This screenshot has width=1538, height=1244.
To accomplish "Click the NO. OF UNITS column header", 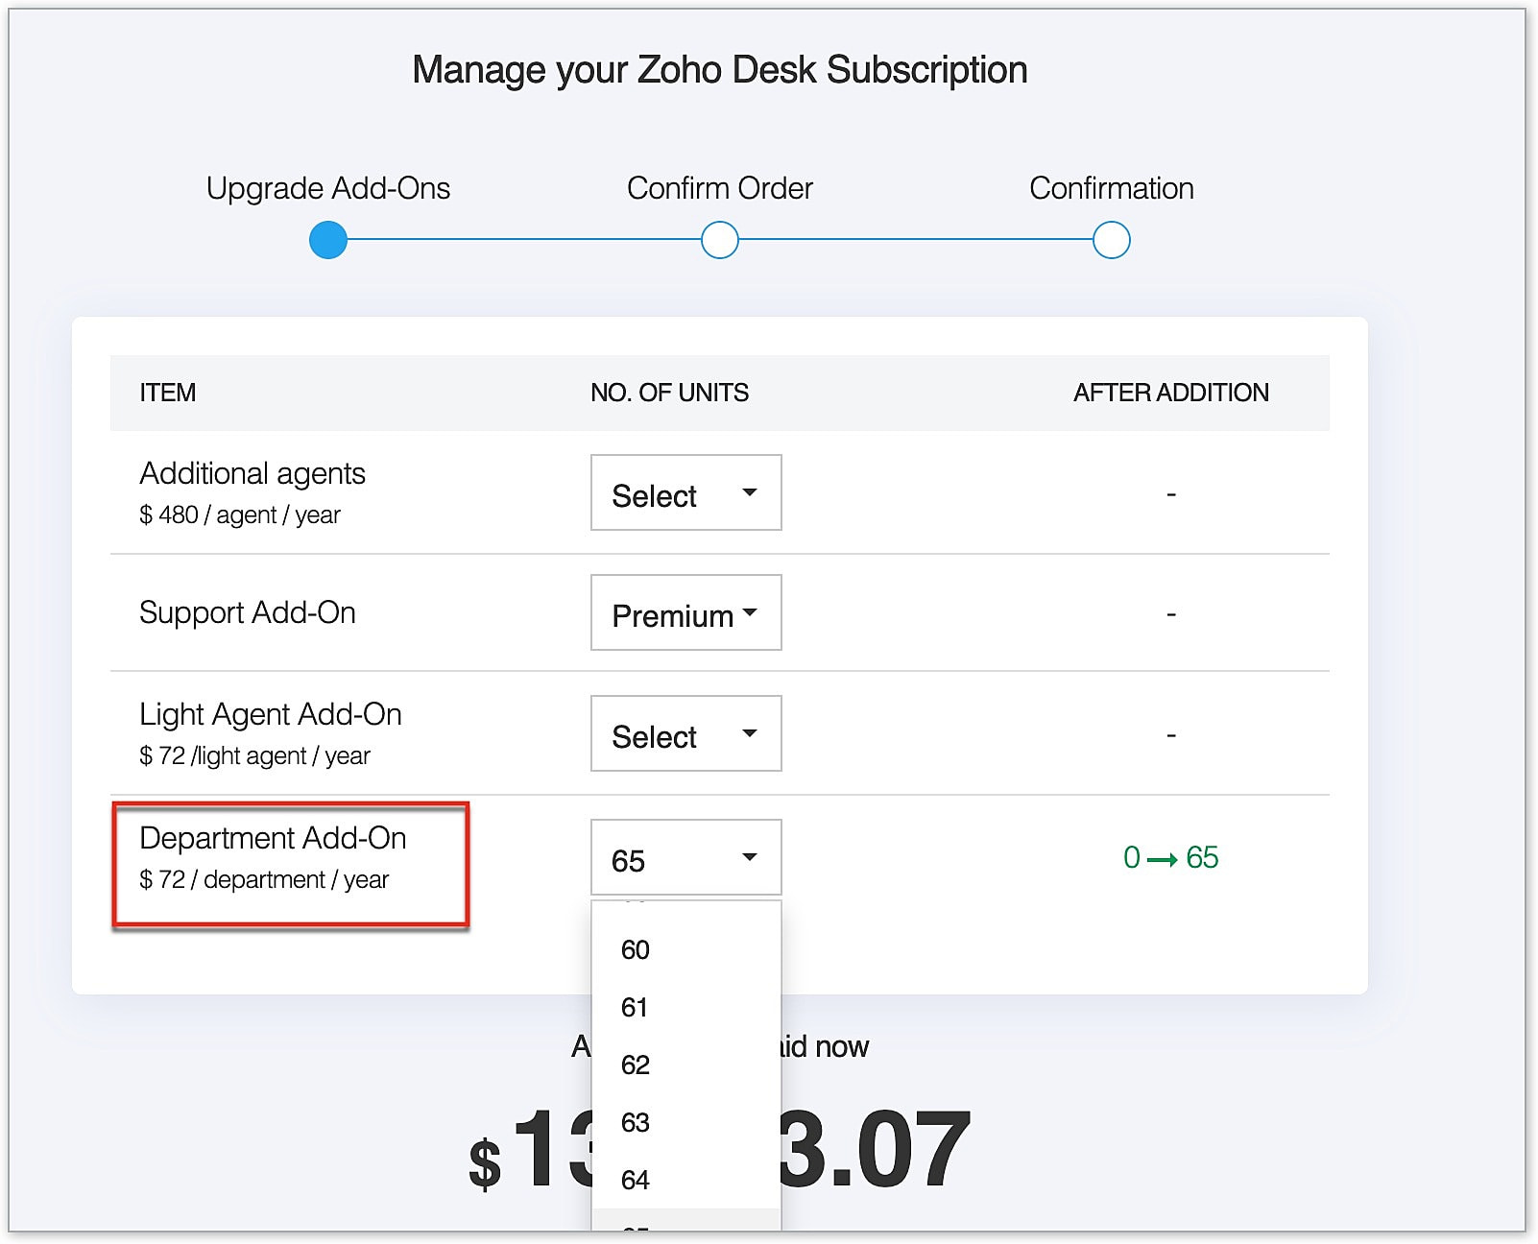I will coord(670,393).
